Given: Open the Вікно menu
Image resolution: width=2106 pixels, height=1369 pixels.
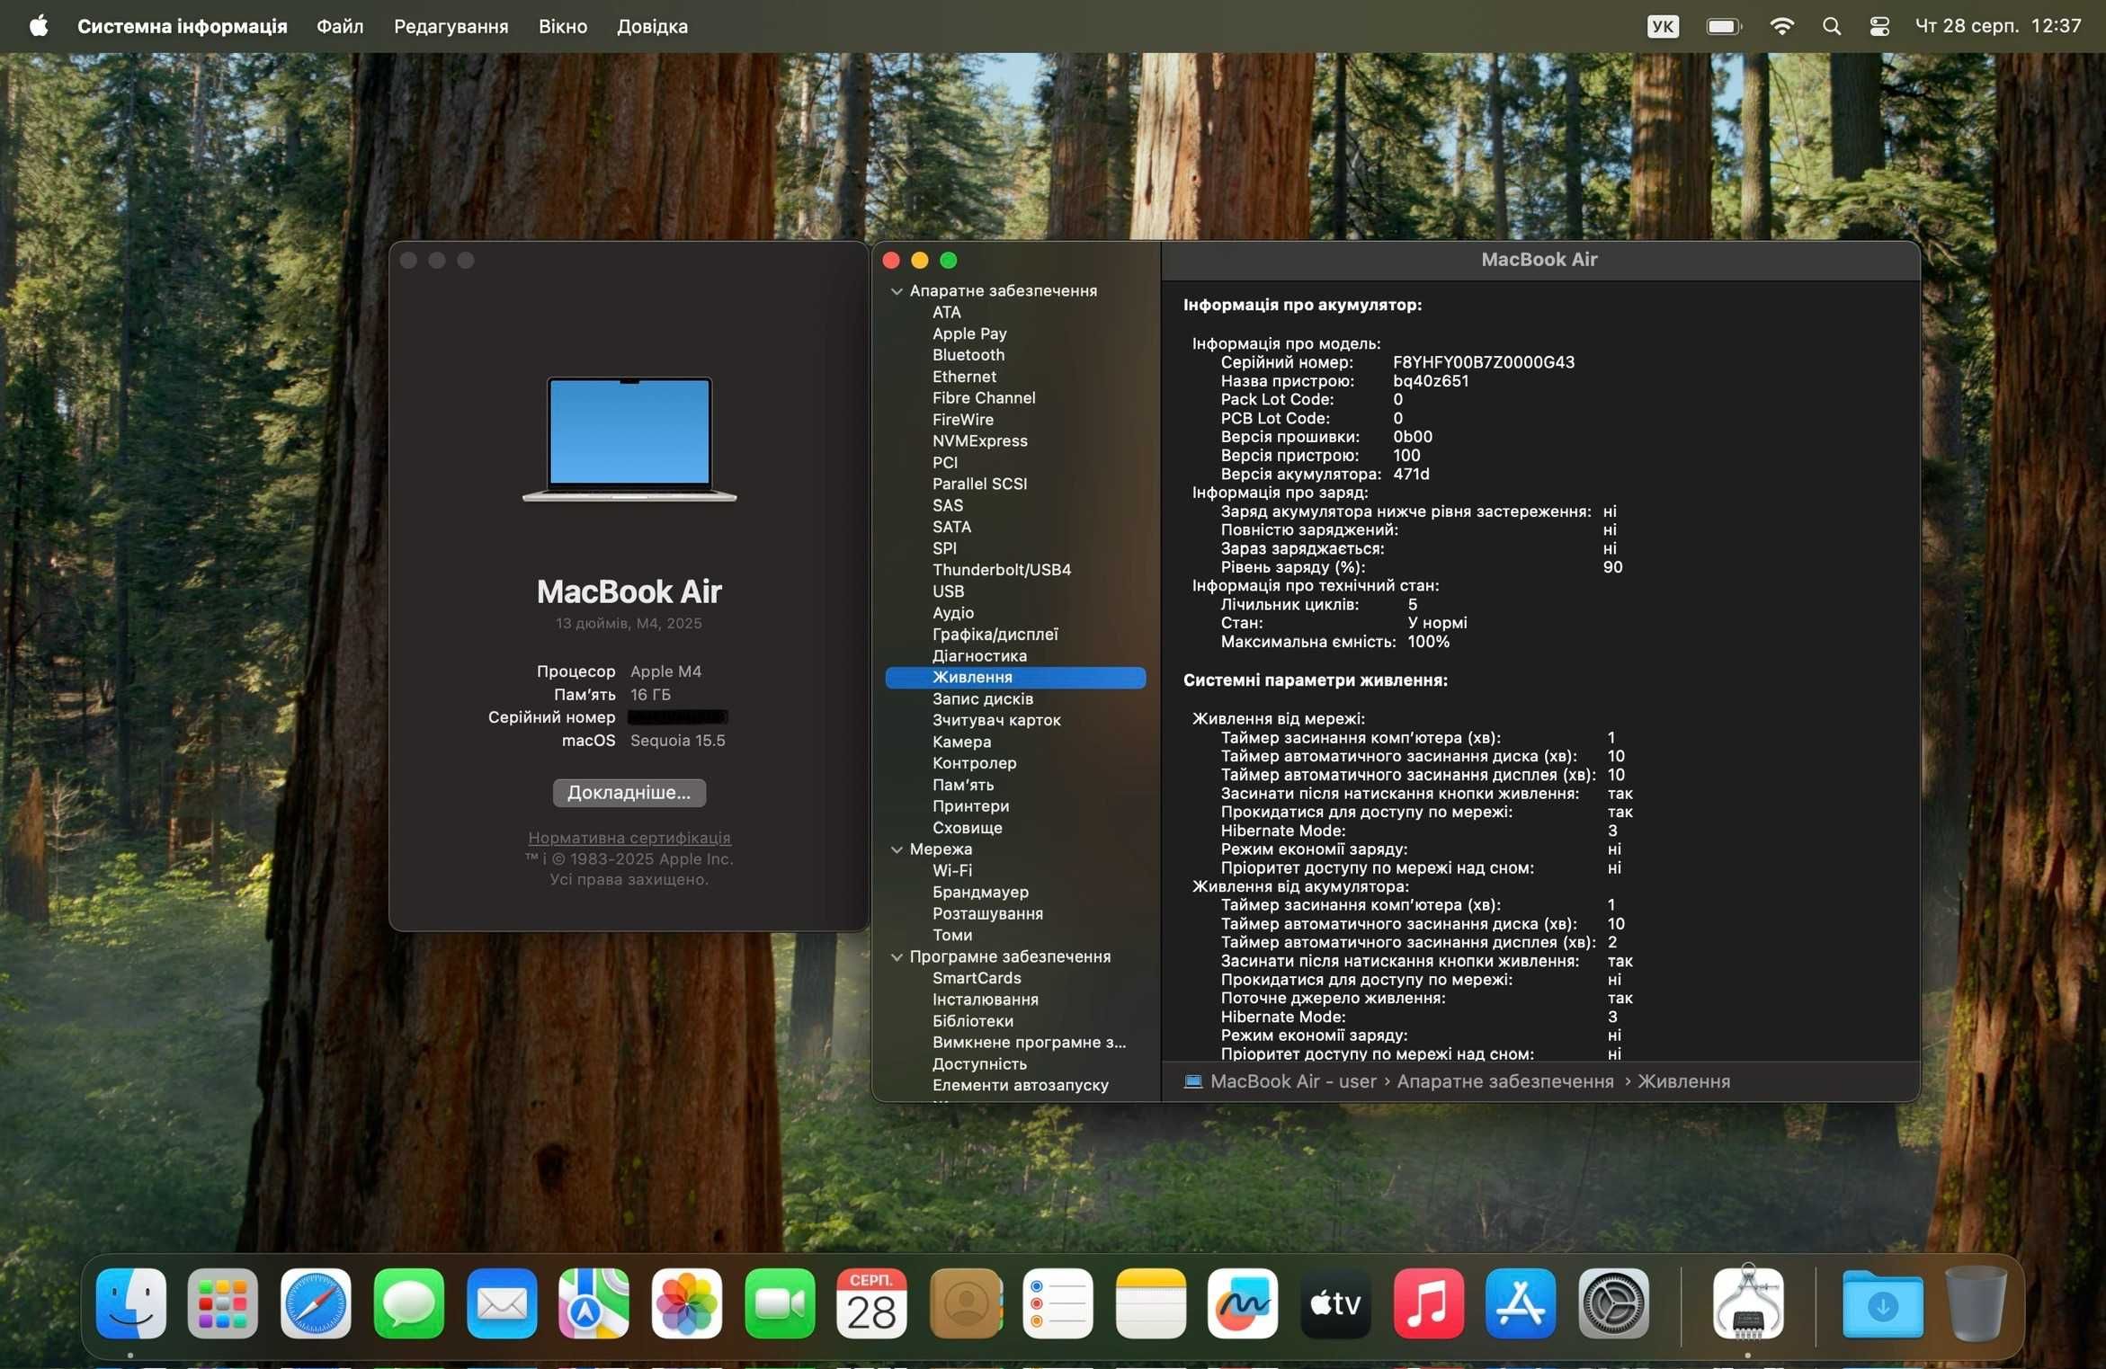Looking at the screenshot, I should [563, 26].
